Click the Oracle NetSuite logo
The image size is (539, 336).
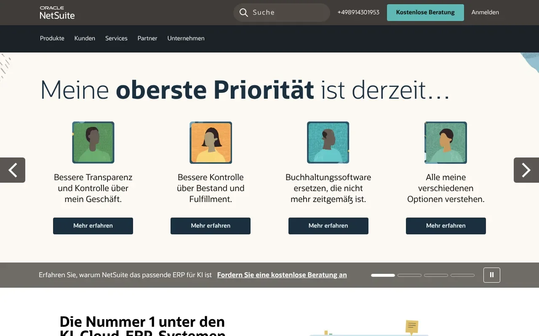tap(57, 13)
